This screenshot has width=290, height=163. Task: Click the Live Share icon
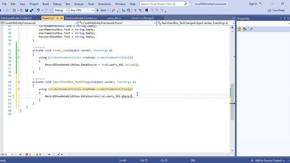tap(270, 10)
